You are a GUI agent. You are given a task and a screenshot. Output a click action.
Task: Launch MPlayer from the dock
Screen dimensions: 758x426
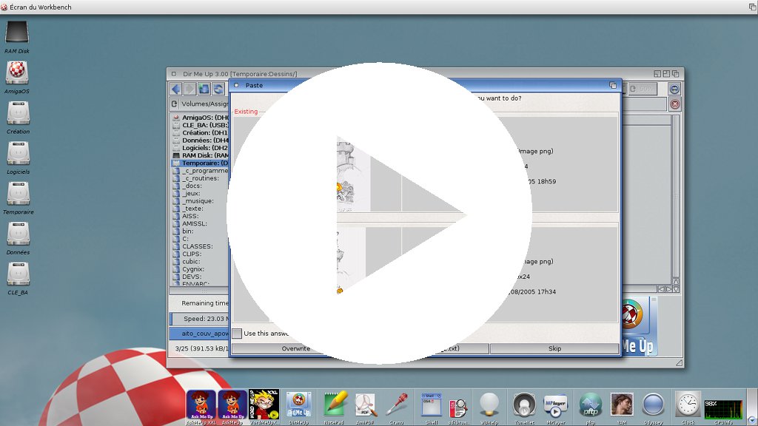point(555,404)
